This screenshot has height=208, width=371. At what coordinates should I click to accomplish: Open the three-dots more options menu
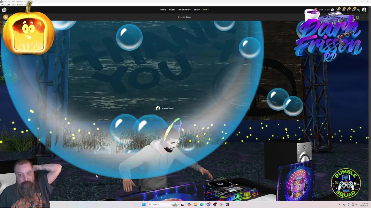pyautogui.click(x=364, y=17)
